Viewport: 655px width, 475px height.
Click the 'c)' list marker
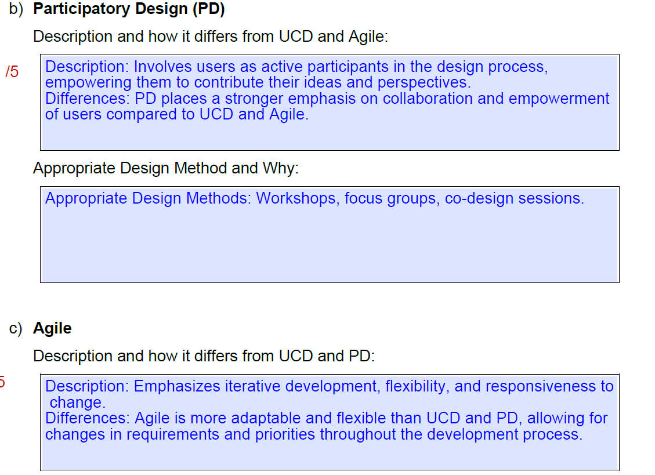(16, 328)
